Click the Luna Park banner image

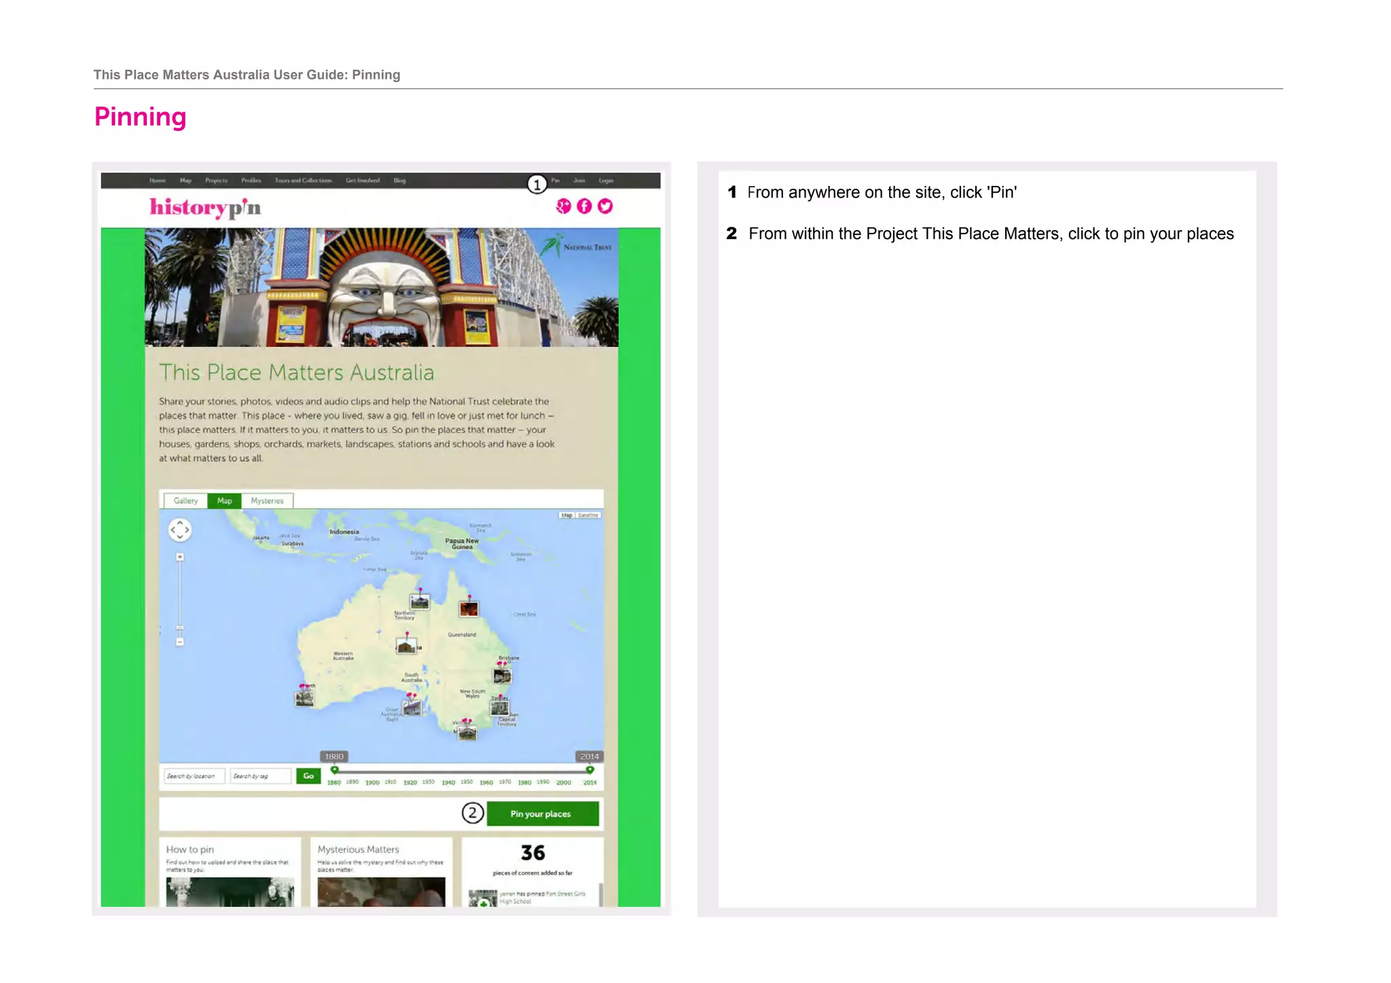pos(381,287)
